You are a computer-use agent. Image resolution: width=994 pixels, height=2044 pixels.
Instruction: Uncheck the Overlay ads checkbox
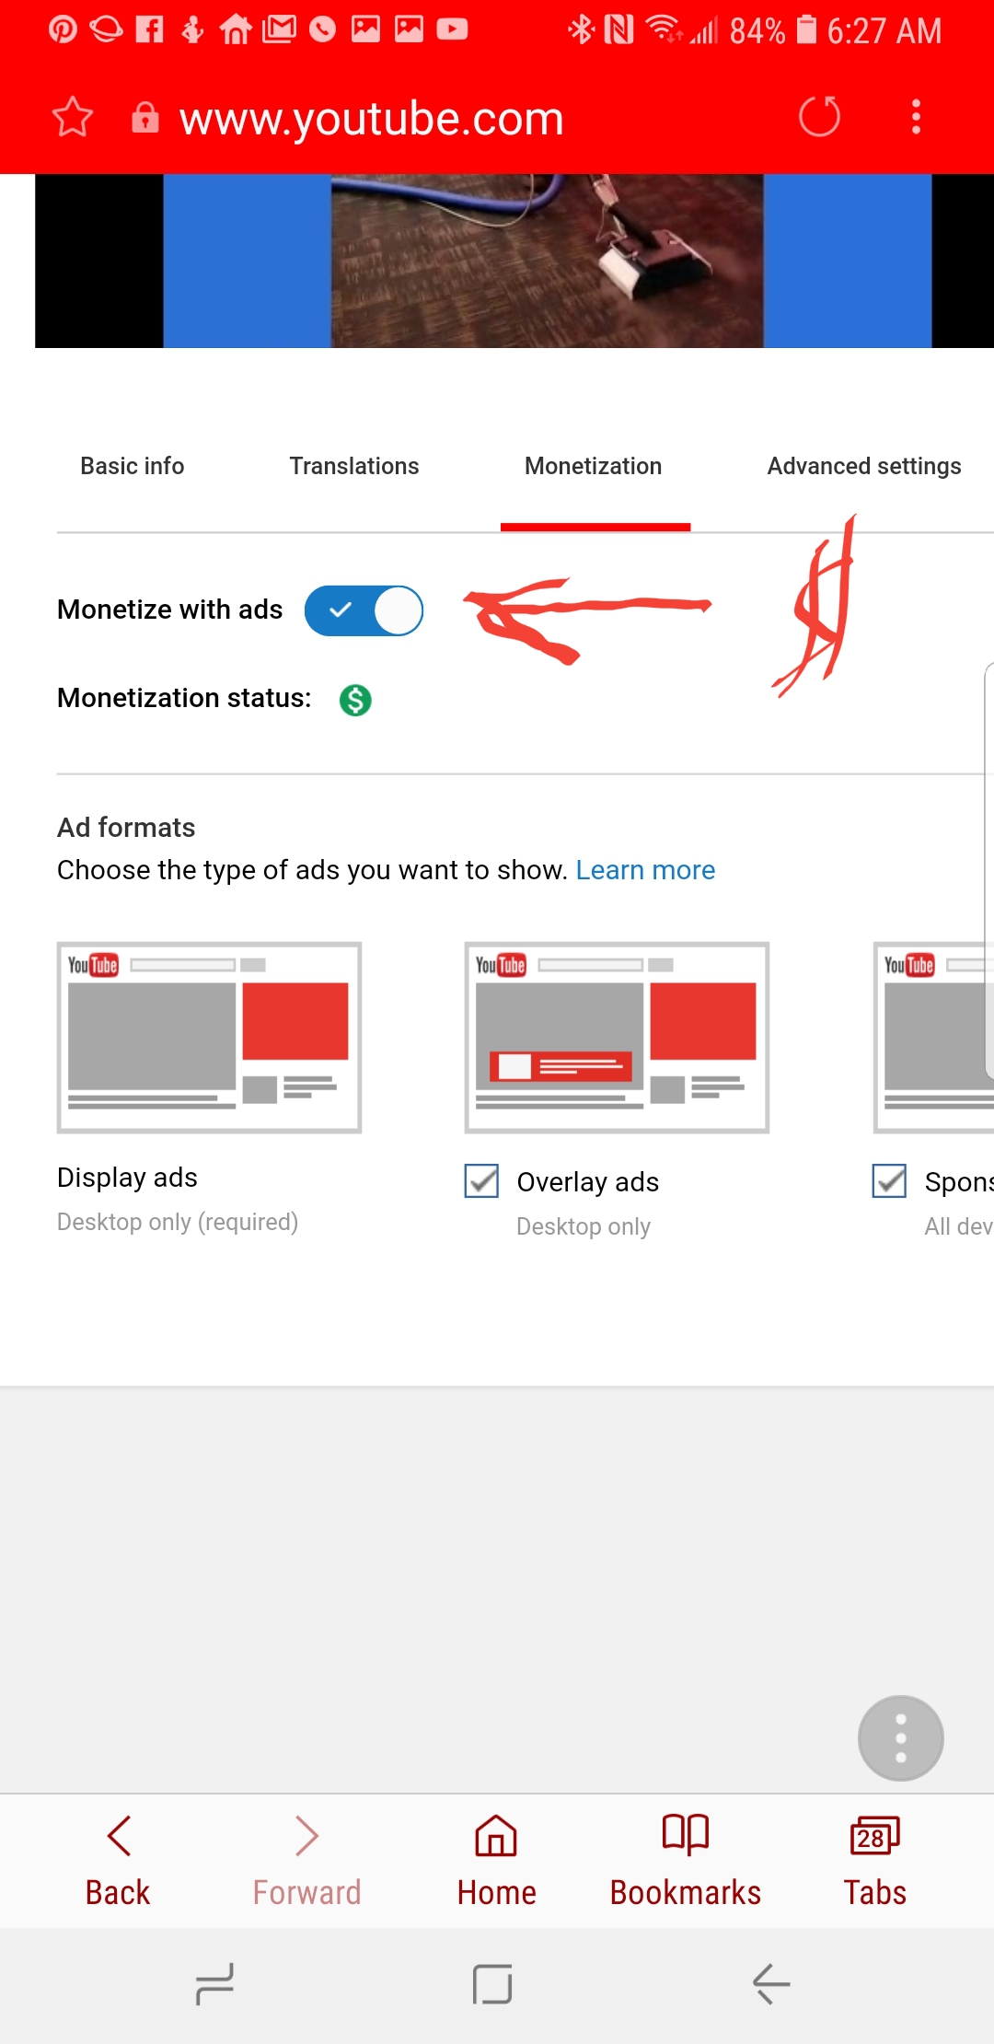[481, 1180]
